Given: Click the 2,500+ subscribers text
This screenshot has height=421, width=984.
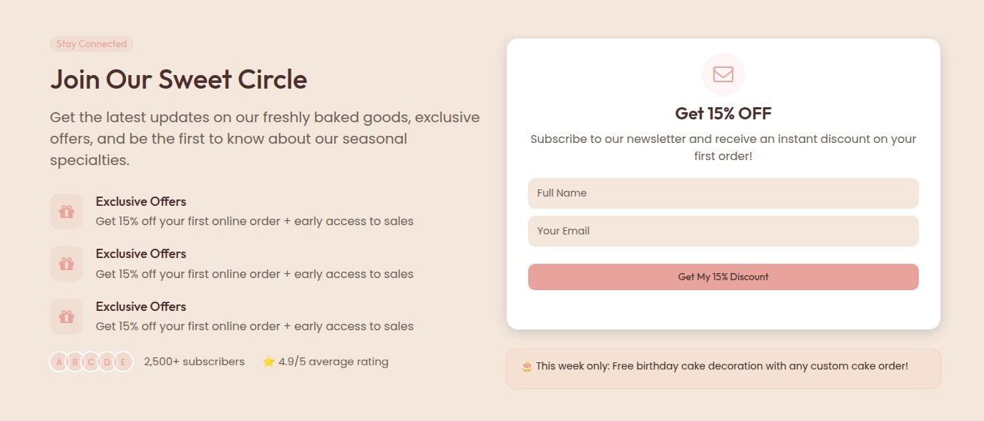Looking at the screenshot, I should 194,362.
